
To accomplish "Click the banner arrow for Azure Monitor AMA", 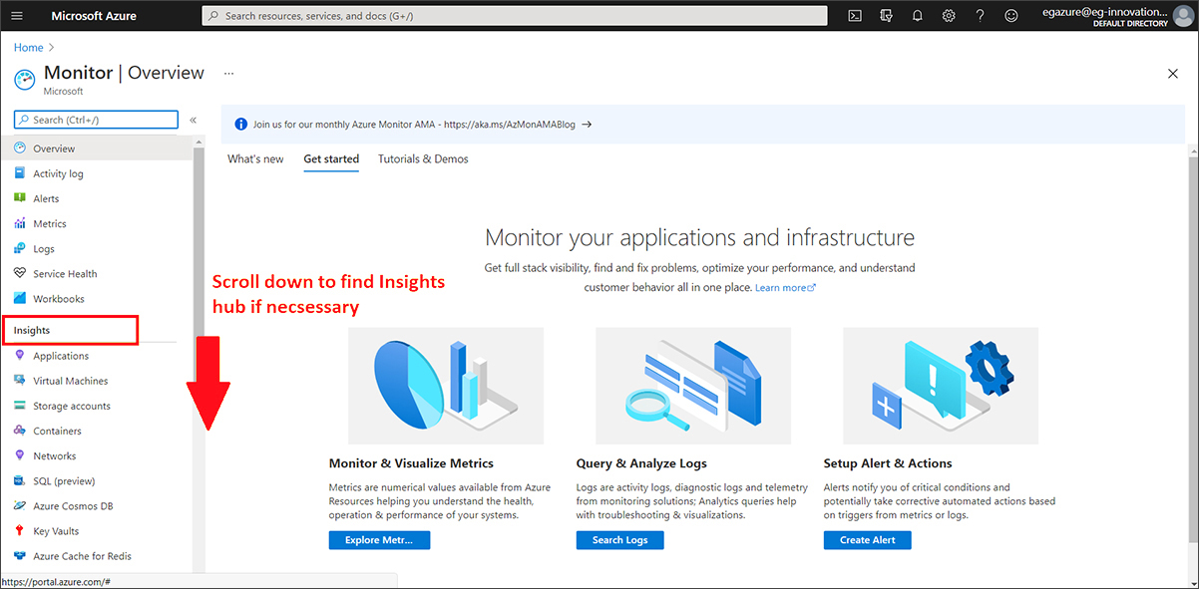I will click(x=587, y=125).
